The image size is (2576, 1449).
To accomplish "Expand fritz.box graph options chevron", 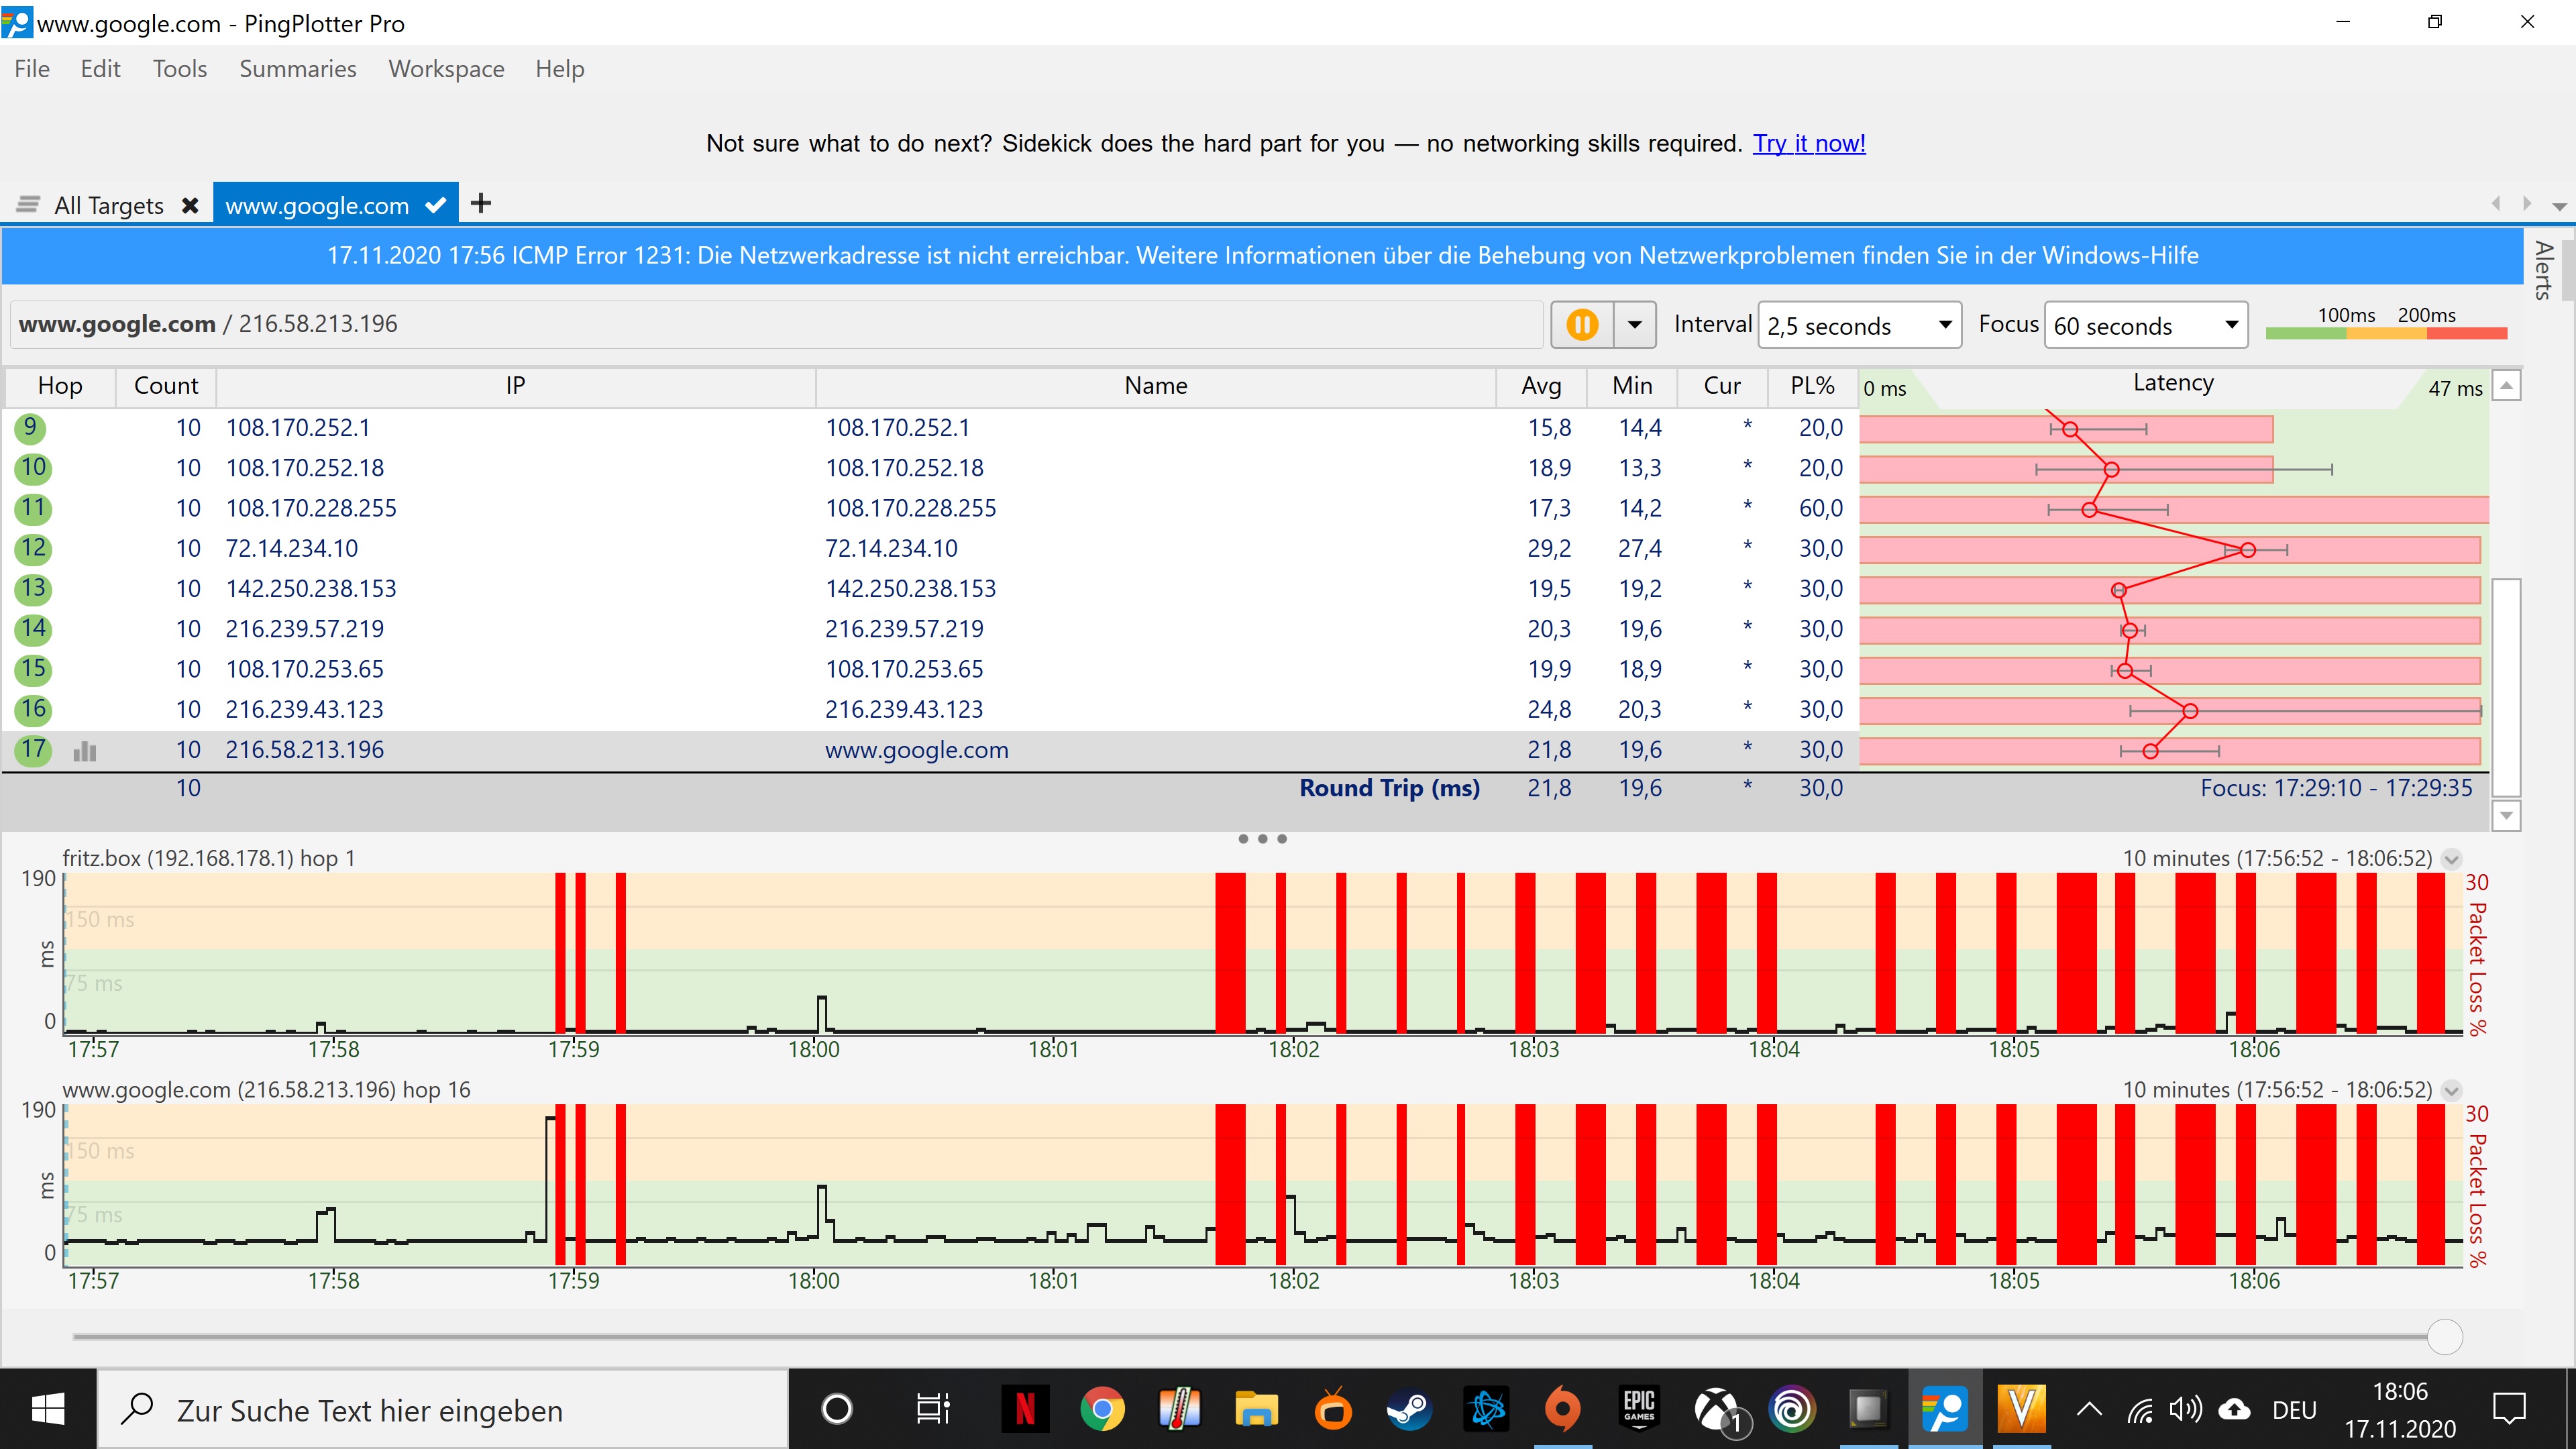I will point(2451,859).
